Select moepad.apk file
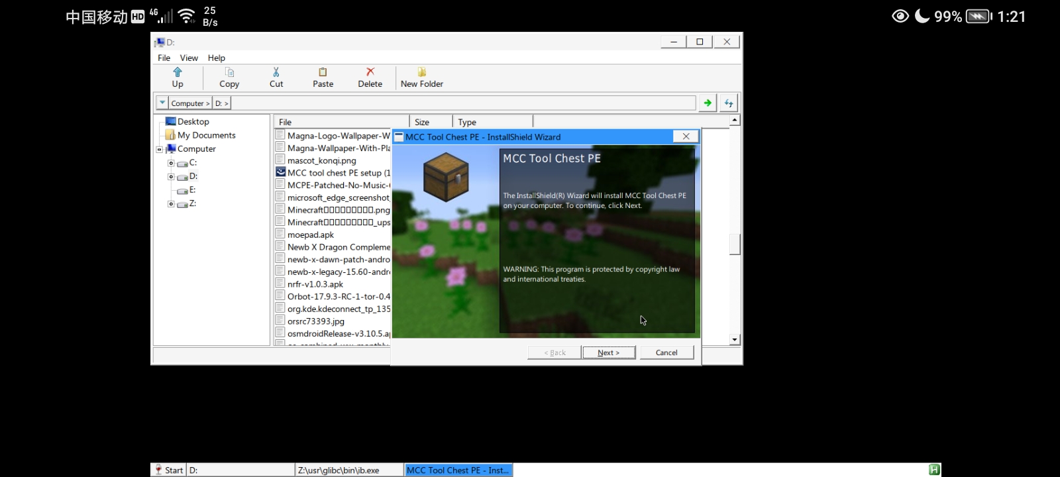 pyautogui.click(x=305, y=235)
